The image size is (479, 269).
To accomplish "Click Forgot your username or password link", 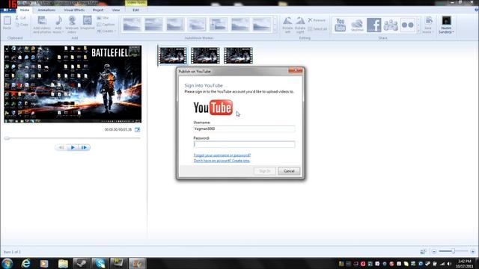I will click(222, 155).
